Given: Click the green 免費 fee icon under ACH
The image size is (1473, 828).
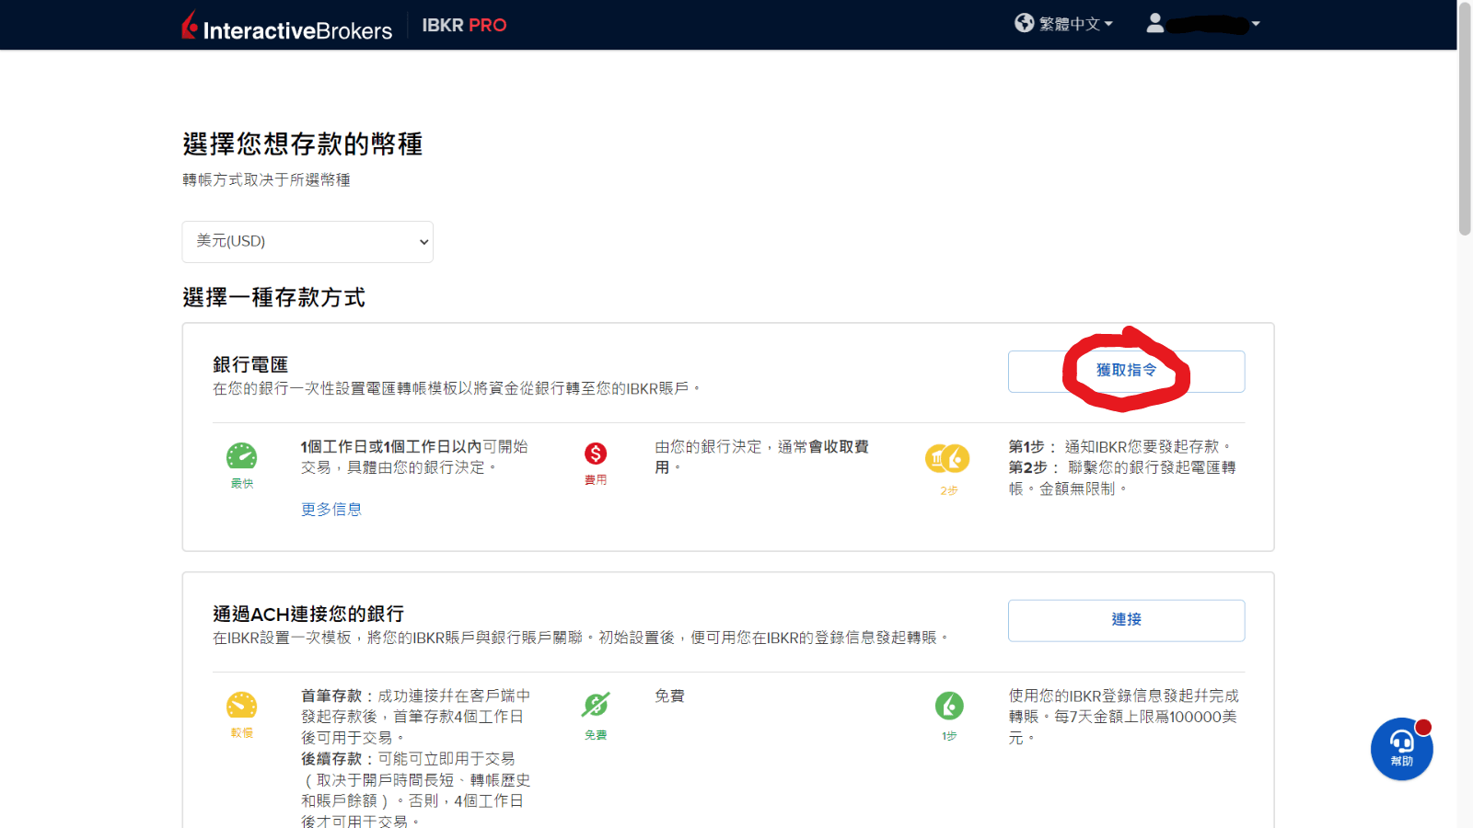Looking at the screenshot, I should point(596,706).
